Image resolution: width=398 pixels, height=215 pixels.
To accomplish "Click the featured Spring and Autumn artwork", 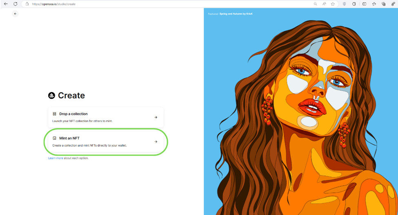I will click(x=301, y=112).
